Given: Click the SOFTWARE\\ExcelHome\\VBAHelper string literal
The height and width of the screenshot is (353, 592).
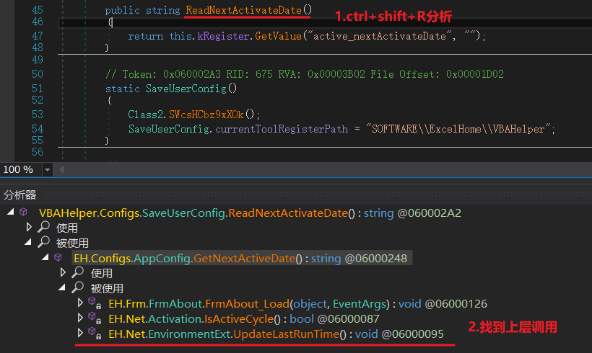Looking at the screenshot, I should 458,129.
